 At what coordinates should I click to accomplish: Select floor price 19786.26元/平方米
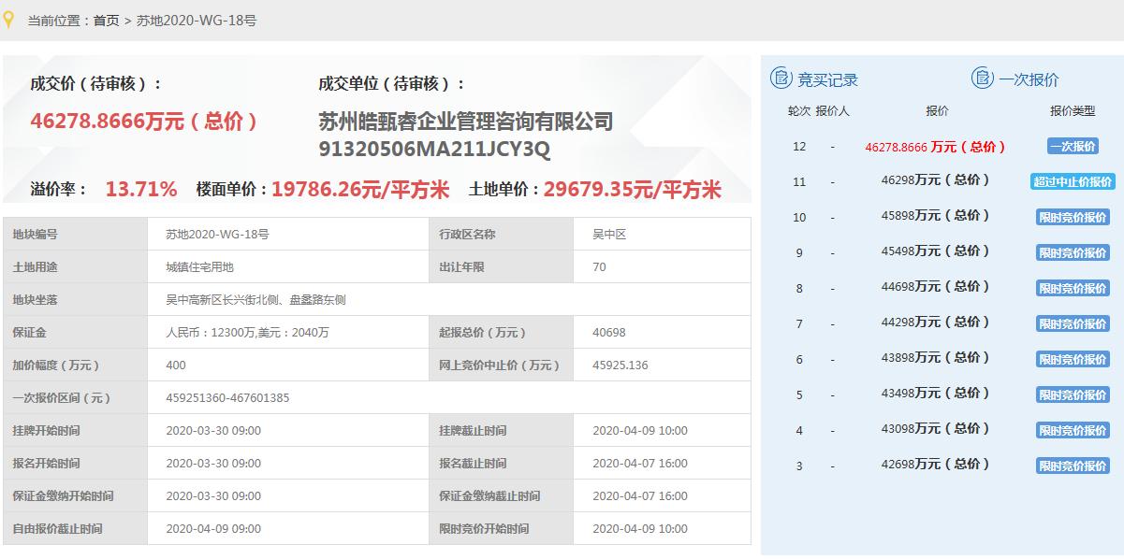point(360,190)
